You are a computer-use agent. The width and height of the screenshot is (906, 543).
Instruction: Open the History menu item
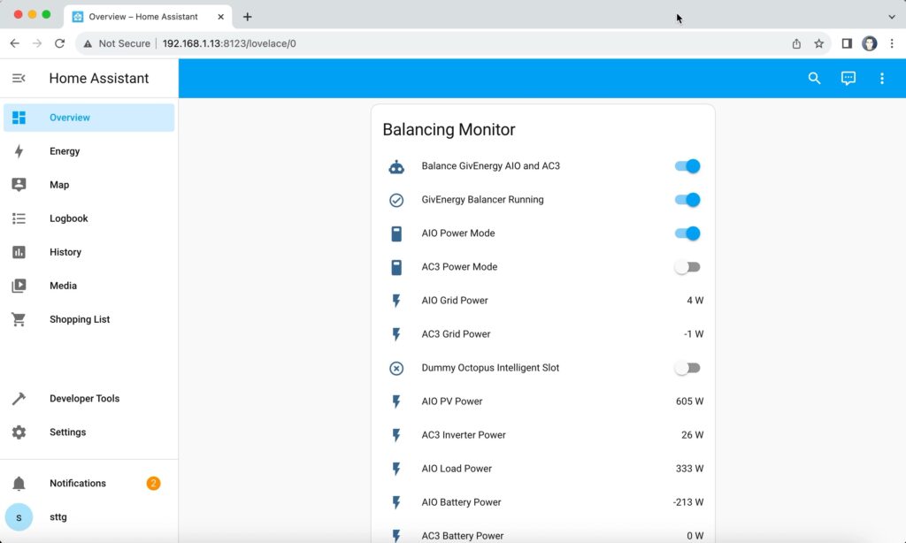coord(89,252)
